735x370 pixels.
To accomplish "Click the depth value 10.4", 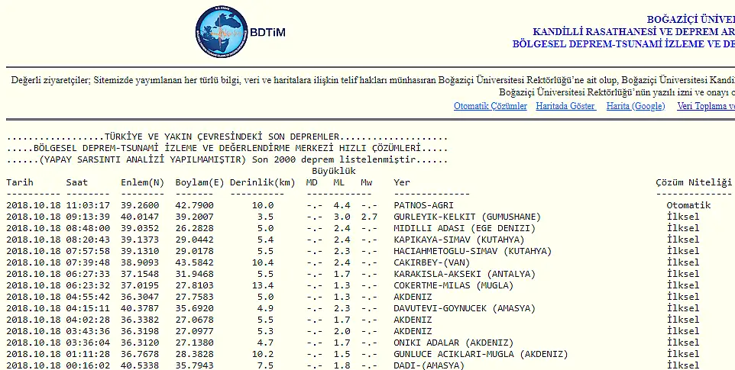I will pos(263,262).
